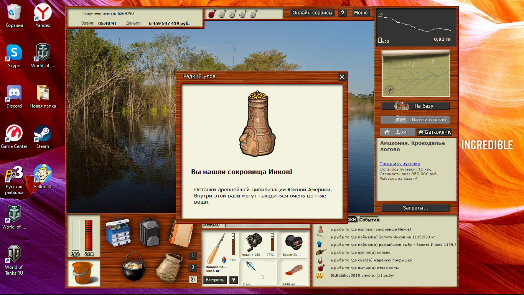
Task: Open Steam desktop shortcut
Action: tap(43, 136)
